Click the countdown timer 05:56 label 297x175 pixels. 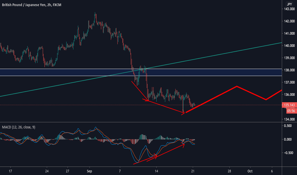point(291,111)
